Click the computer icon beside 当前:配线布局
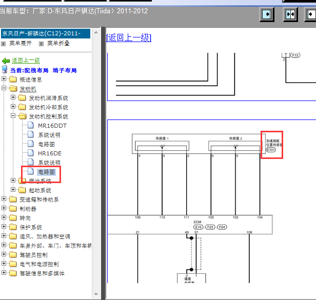Screen dimensions: 316x300 5,69
